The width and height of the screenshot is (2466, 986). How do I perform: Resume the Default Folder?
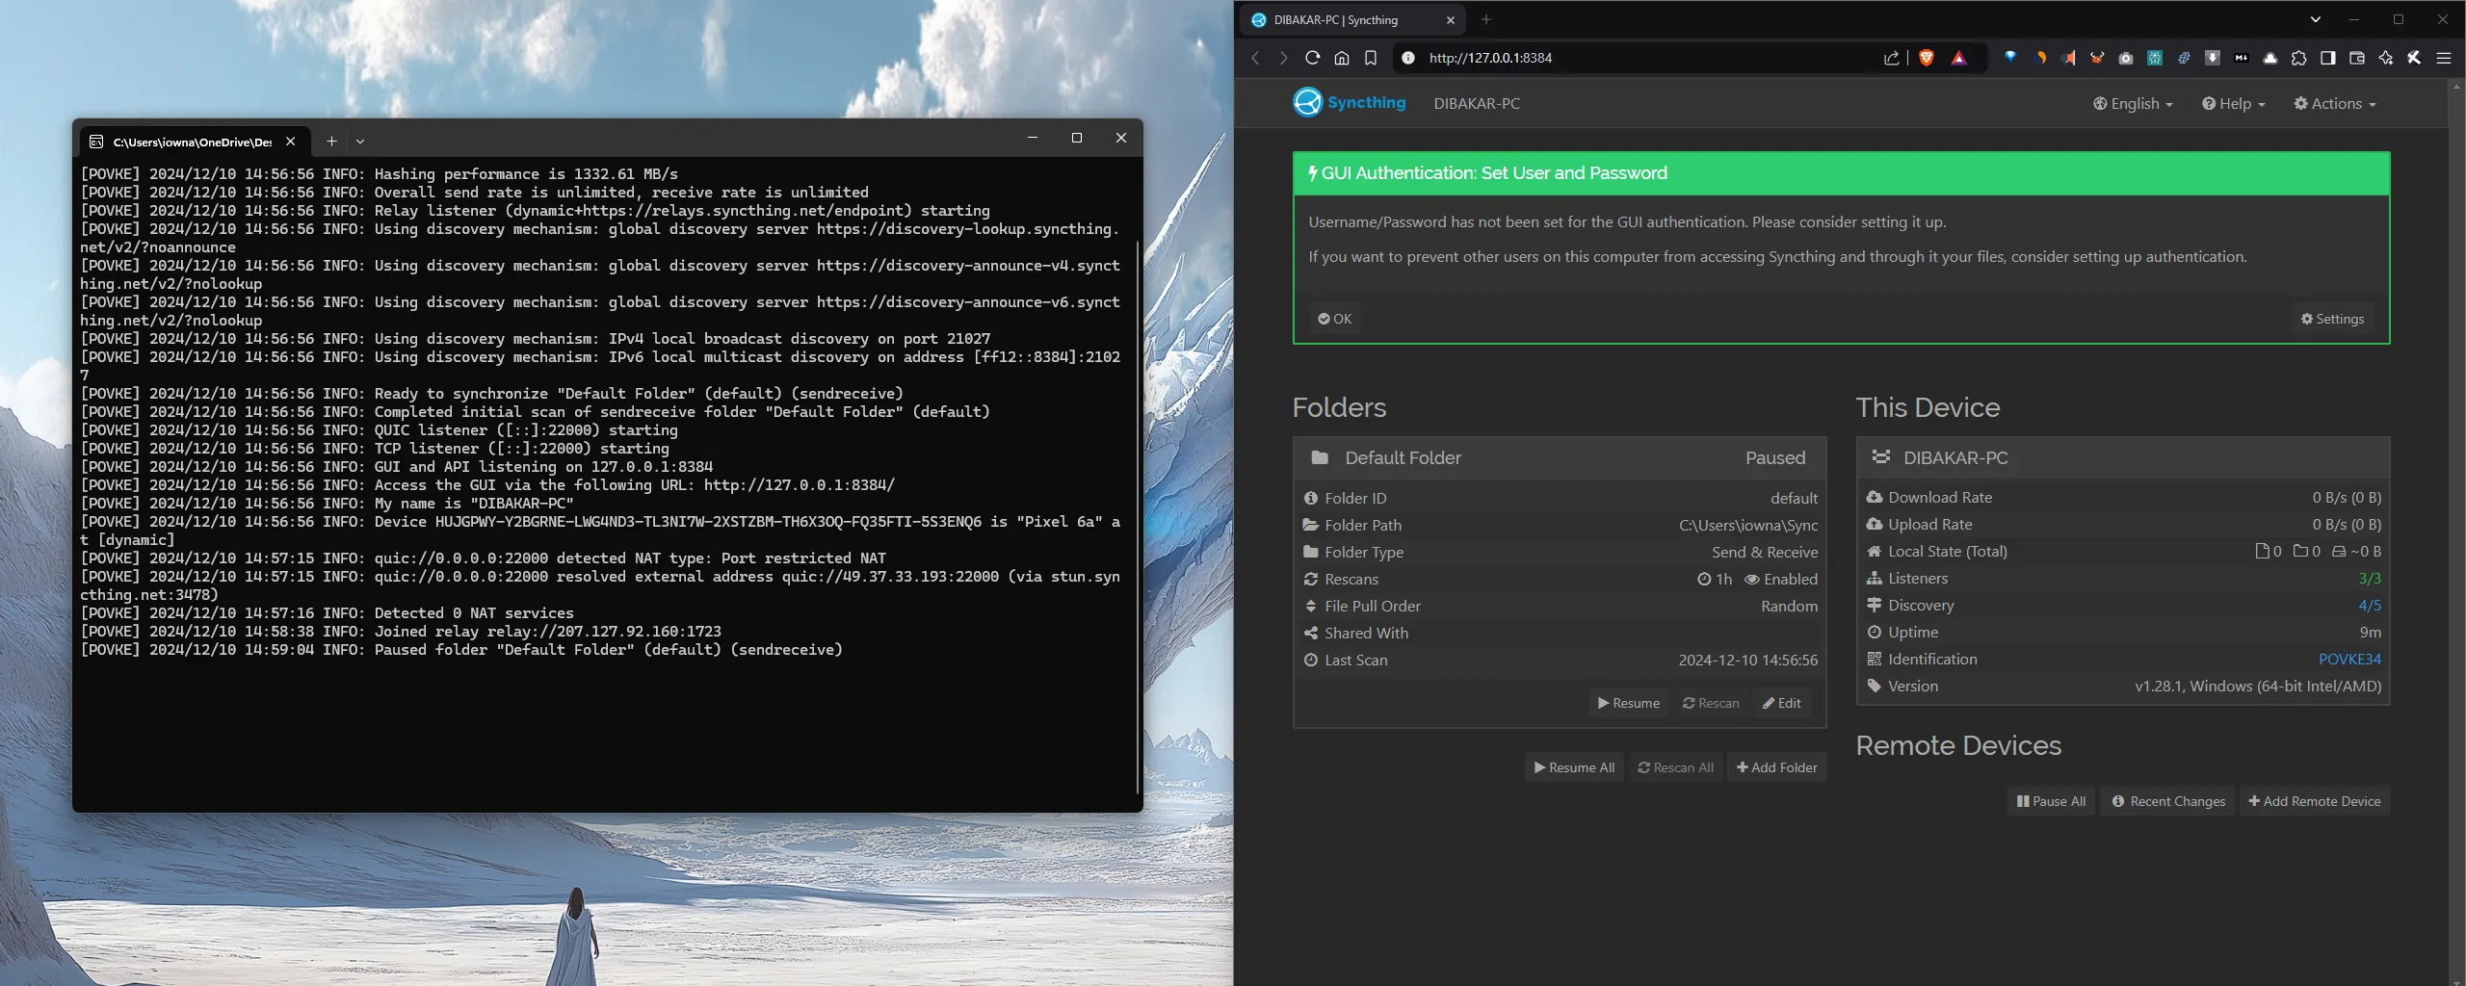[x=1628, y=703]
